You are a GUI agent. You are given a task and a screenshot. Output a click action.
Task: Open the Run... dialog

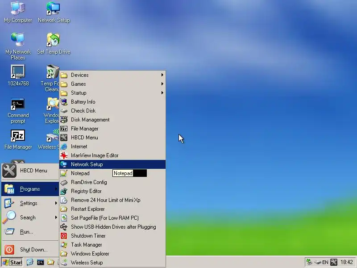click(30, 232)
